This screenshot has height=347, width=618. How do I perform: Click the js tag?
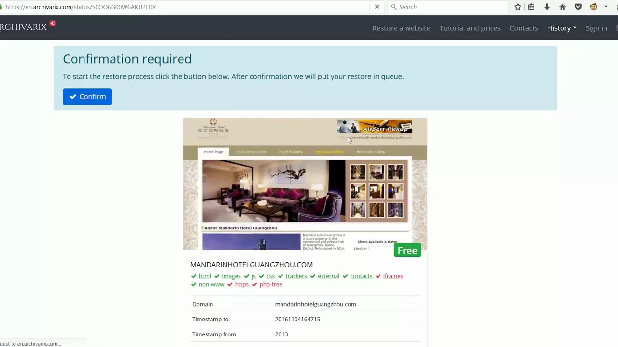pos(253,276)
